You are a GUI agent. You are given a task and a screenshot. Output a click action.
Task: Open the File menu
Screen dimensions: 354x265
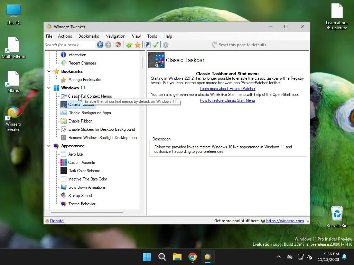(49, 36)
